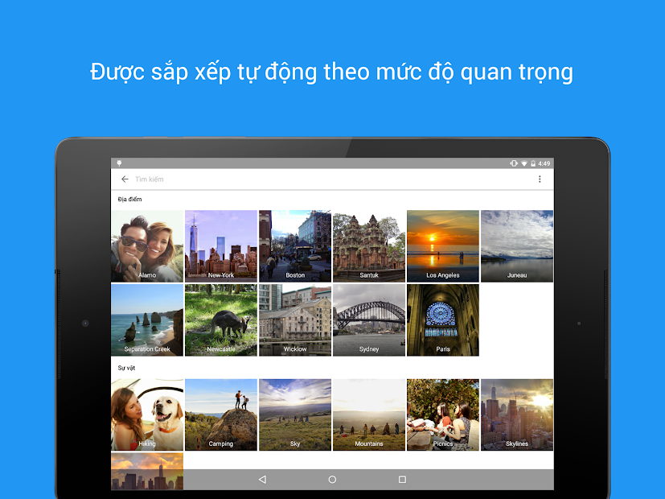
Task: Open the New-York location album
Action: point(221,245)
